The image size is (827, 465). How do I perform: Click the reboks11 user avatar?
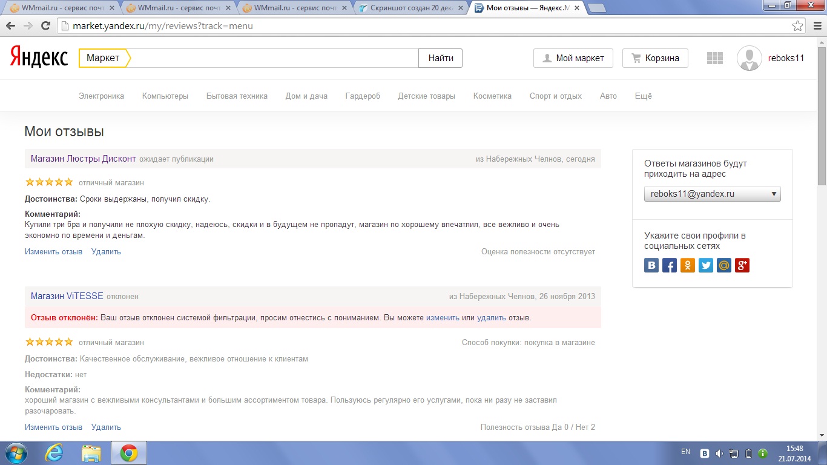750,58
